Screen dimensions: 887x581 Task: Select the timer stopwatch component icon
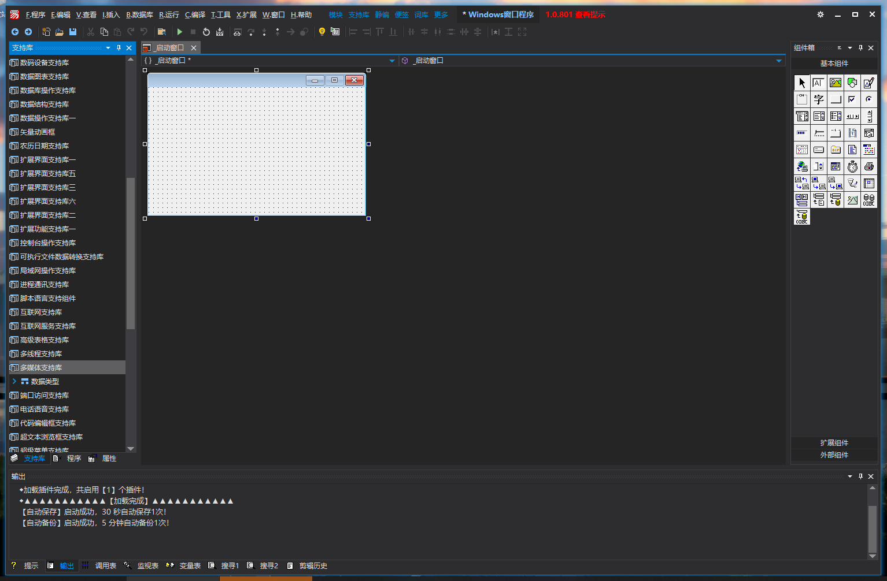point(852,166)
